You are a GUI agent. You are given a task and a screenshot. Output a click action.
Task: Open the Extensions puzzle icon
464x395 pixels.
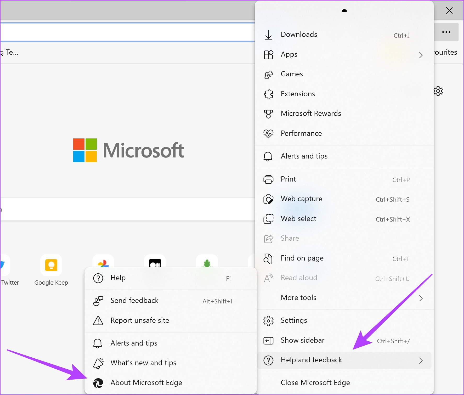click(297, 94)
